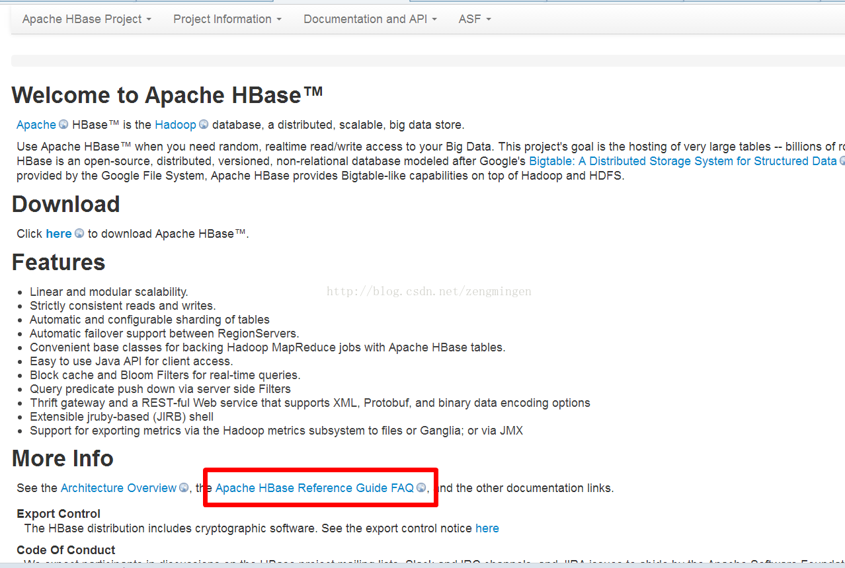
Task: Click the bold 'here' download link
Action: click(x=59, y=234)
